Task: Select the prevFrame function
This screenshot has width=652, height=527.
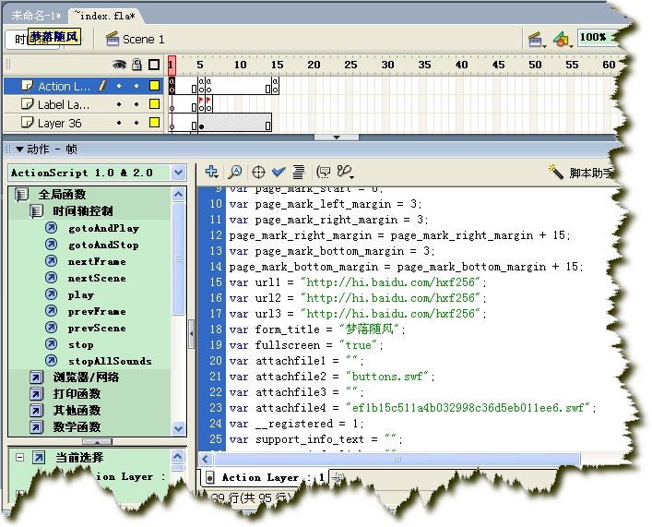Action: click(x=97, y=311)
